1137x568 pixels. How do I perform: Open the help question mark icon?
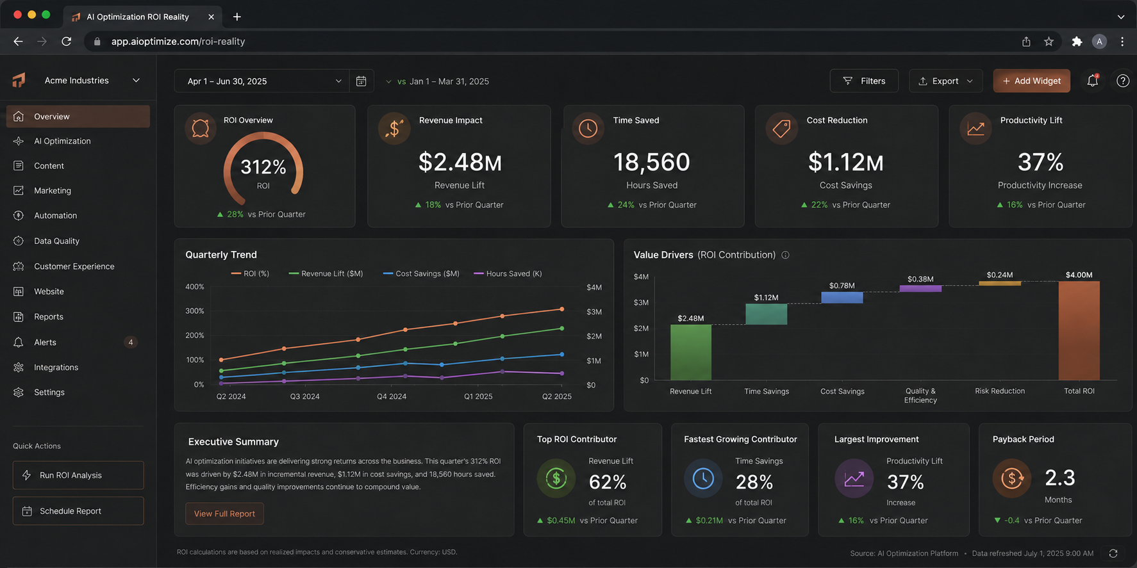(1123, 81)
